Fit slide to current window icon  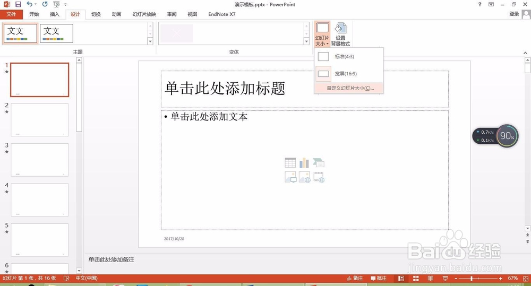coord(526,278)
